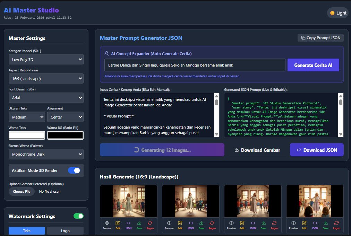The width and height of the screenshot is (351, 236).
Task: Click the AI Master Studio title
Action: pos(31,10)
